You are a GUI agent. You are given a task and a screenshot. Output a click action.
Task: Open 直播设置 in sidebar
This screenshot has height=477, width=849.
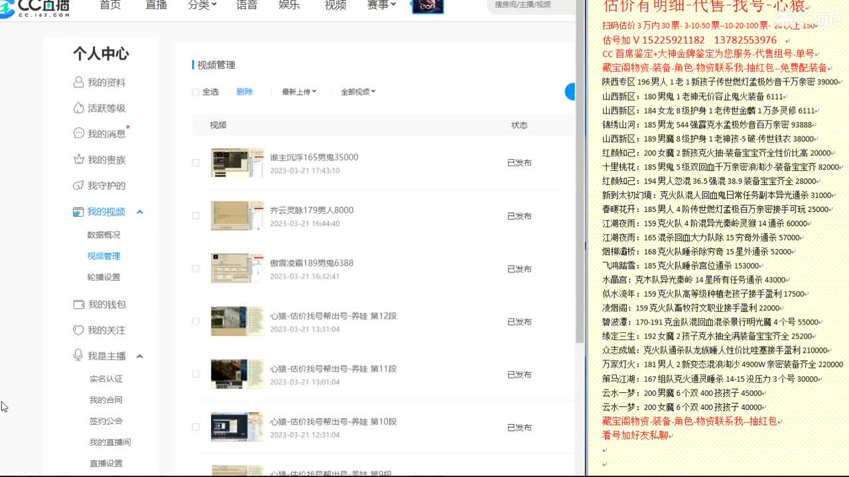coord(106,464)
